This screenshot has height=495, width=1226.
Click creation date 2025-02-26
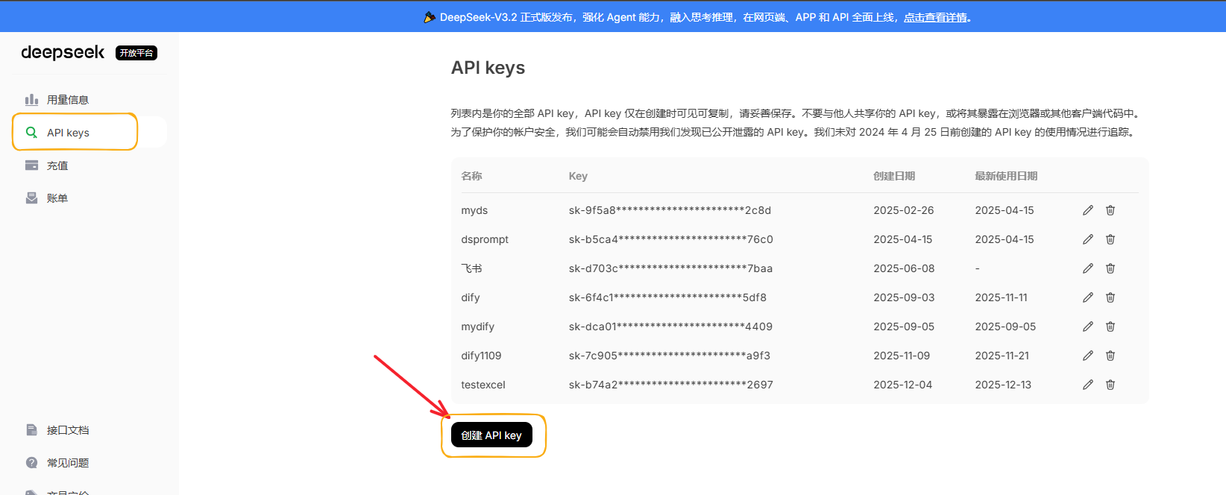coord(904,210)
